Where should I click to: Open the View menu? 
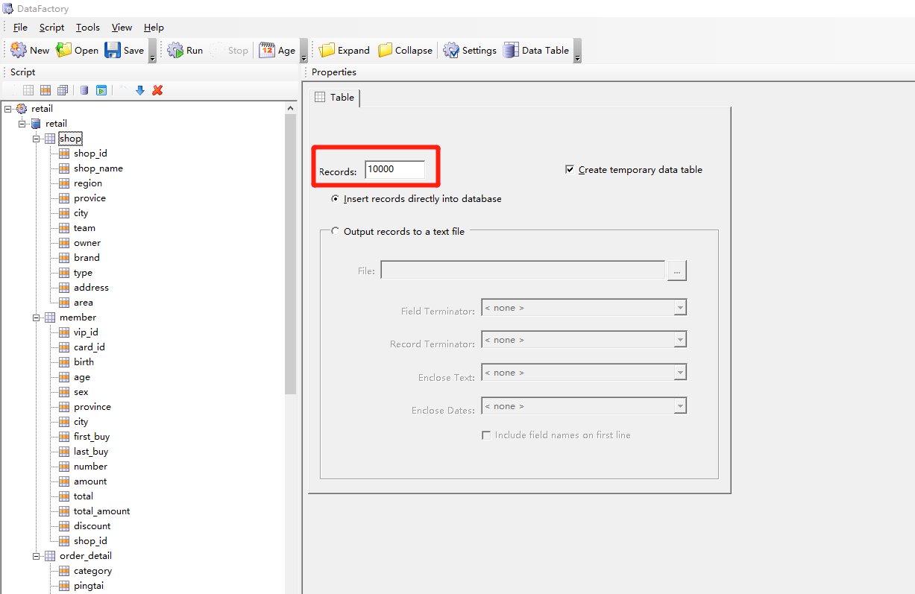tap(122, 28)
